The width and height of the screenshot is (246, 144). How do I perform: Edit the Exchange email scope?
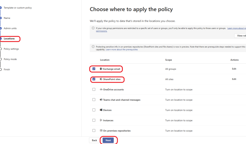coord(234,69)
